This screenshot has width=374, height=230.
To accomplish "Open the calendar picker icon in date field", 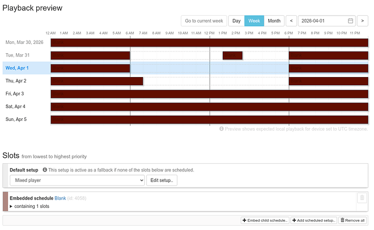I will [350, 21].
